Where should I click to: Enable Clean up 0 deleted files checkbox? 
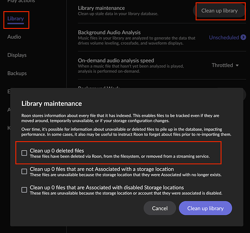(24, 153)
